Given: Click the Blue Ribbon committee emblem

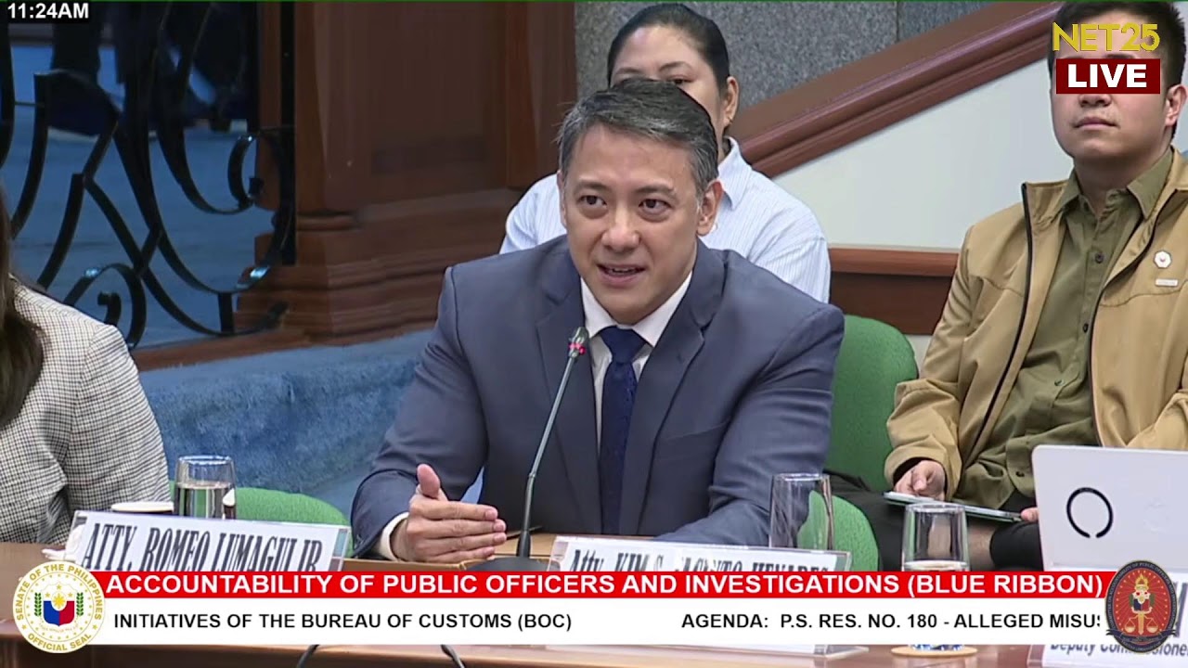Looking at the screenshot, I should point(1141,606).
